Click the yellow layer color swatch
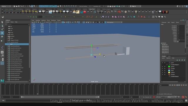Screen dimensions: 188x106 [169, 73]
